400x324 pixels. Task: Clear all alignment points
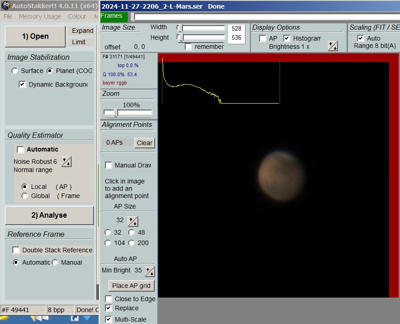145,143
